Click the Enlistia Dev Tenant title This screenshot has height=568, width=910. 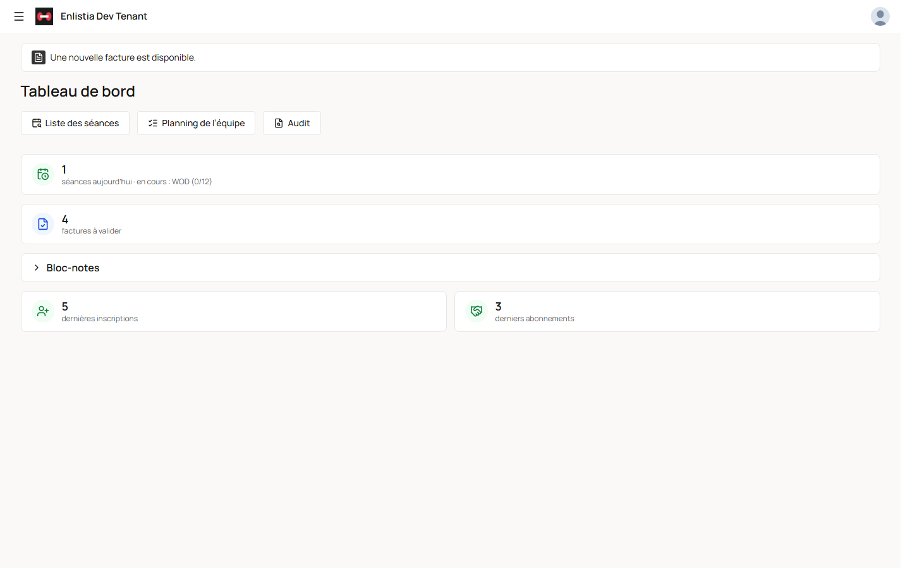pyautogui.click(x=104, y=16)
